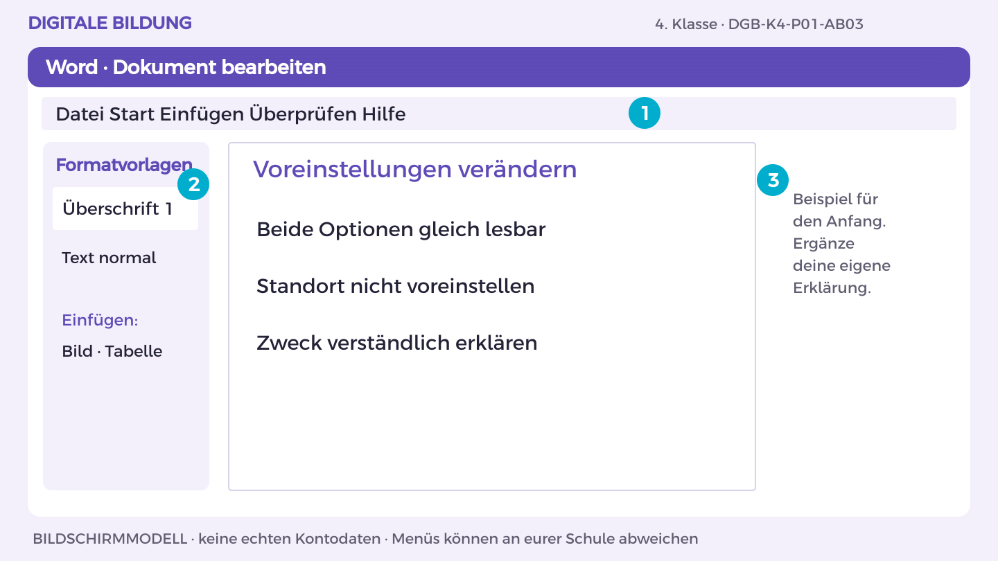Click the line 'Standort nicht voreinstellen'

[396, 286]
